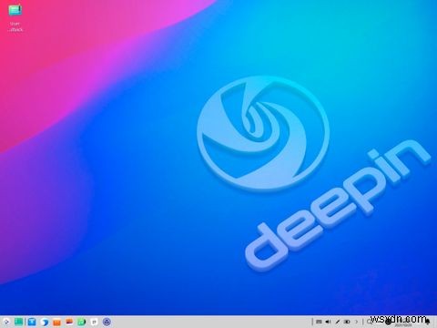
Task: Open the Control Center gear icon
Action: coord(107,322)
